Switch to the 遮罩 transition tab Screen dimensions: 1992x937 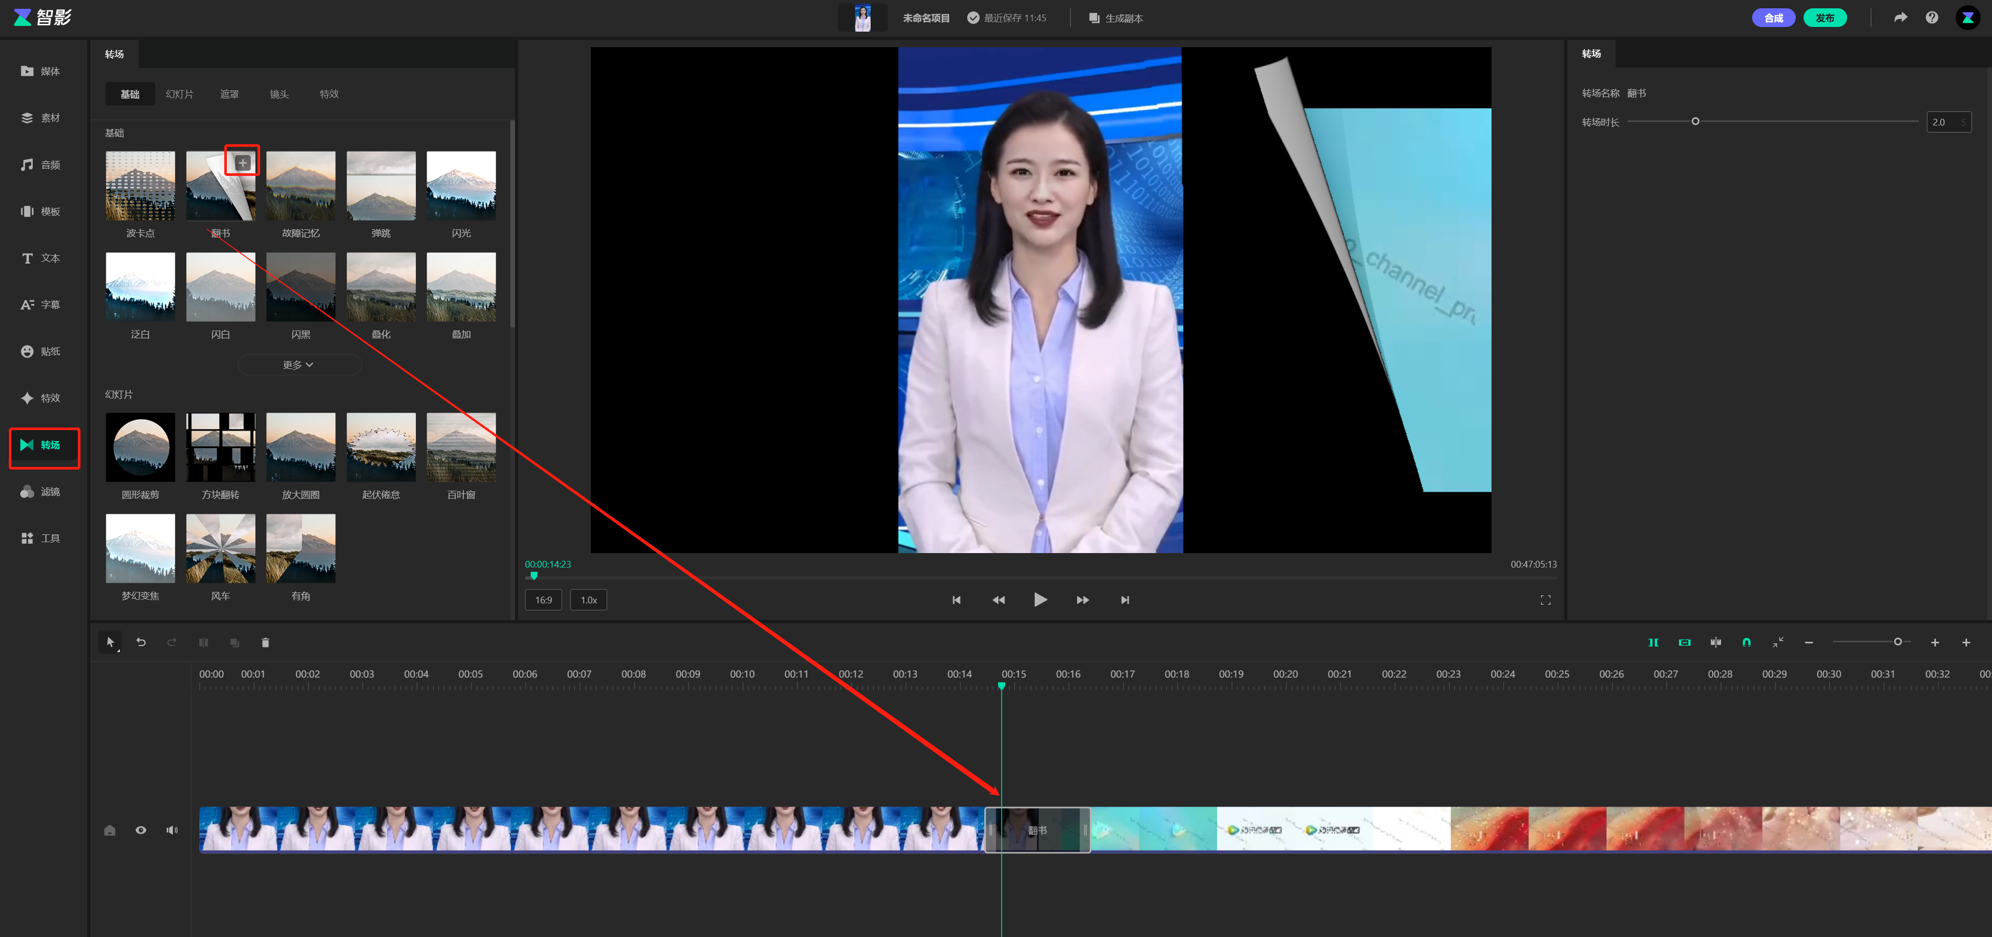(x=229, y=94)
